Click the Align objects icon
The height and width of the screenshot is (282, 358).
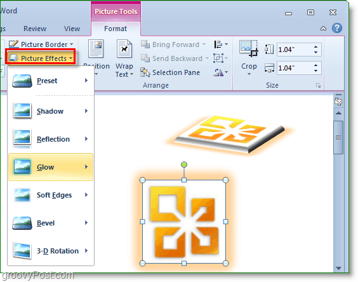click(220, 44)
